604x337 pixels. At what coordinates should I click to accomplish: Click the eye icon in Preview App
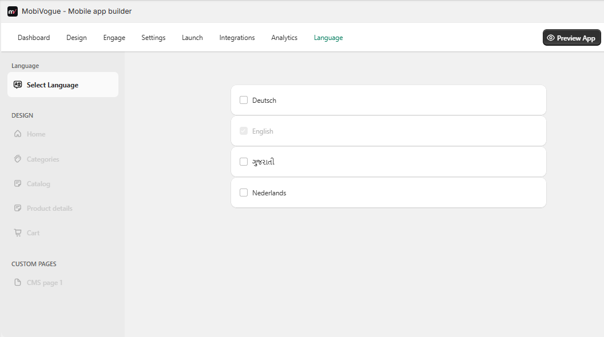(551, 38)
